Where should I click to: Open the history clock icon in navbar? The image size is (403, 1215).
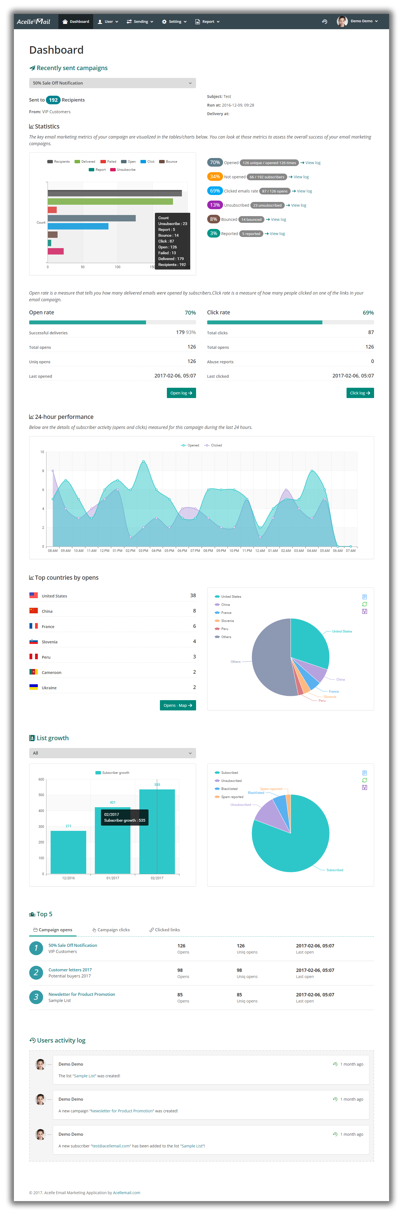pyautogui.click(x=325, y=22)
